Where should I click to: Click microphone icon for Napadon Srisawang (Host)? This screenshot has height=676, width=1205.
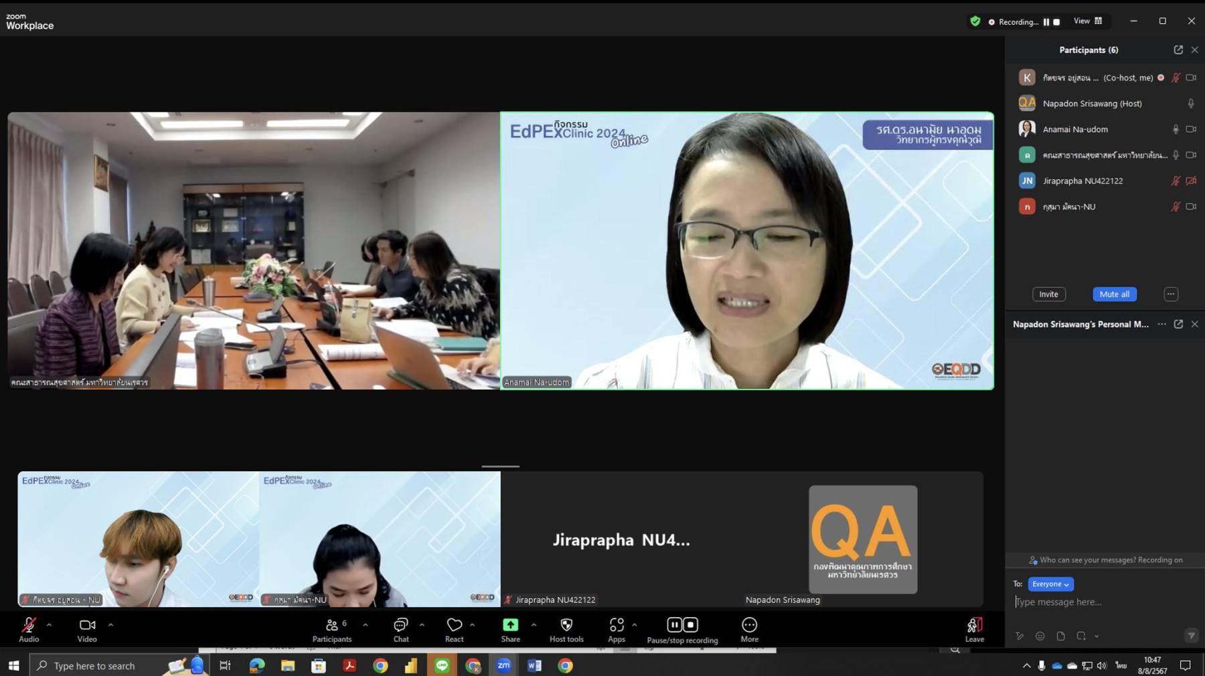tap(1191, 103)
